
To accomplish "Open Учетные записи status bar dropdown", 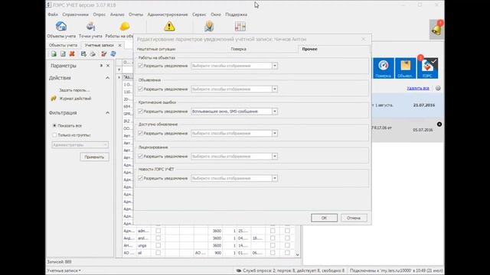I will pyautogui.click(x=64, y=270).
